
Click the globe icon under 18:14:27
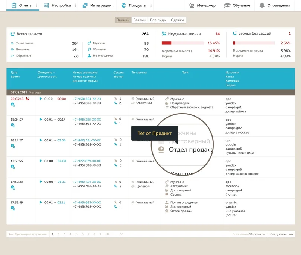pyautogui.click(x=13, y=146)
